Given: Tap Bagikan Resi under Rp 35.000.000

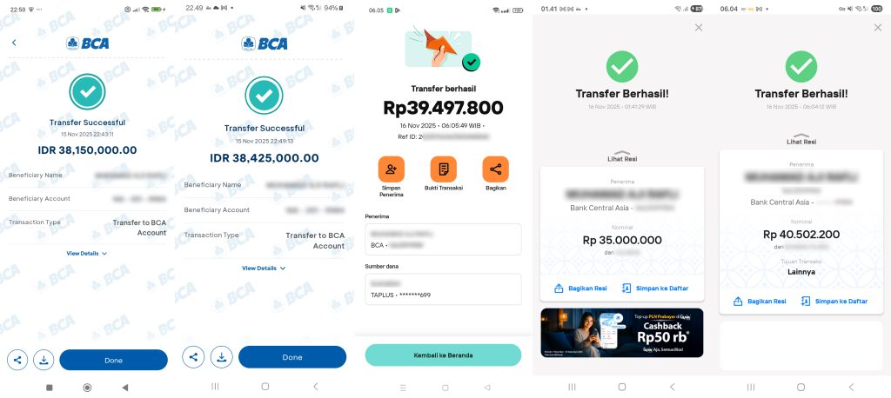Looking at the screenshot, I should 580,289.
